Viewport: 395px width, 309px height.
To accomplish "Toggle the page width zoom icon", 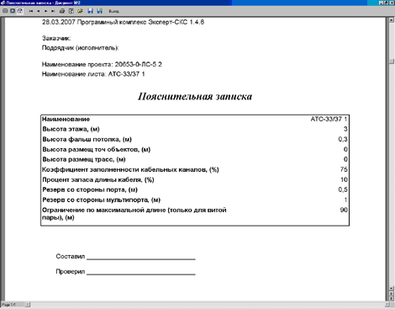I will pos(20,11).
